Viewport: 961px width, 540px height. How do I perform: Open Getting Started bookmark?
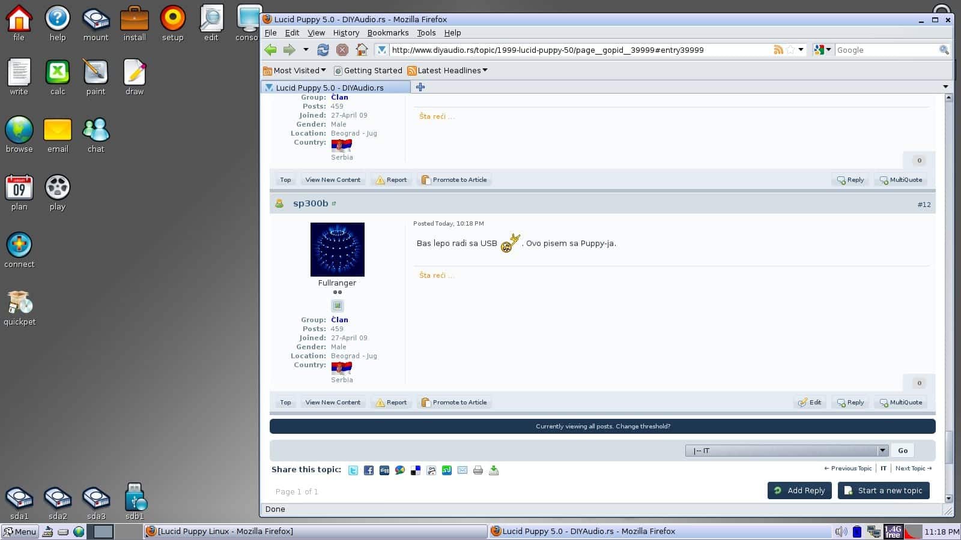368,70
